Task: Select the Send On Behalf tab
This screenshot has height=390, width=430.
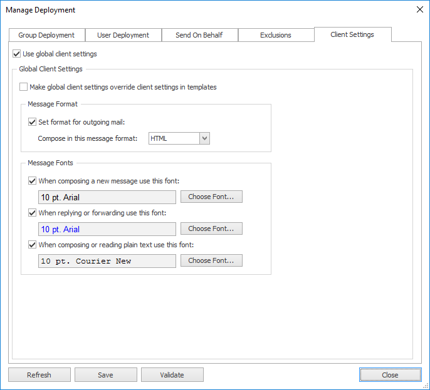Action: tap(199, 35)
